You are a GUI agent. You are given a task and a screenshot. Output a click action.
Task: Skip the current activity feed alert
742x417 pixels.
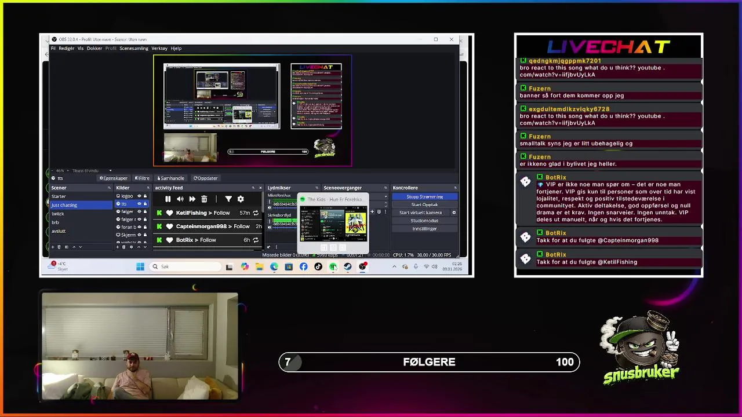tap(192, 199)
